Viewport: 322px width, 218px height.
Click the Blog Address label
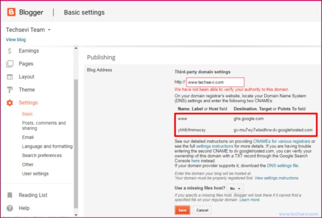click(100, 70)
